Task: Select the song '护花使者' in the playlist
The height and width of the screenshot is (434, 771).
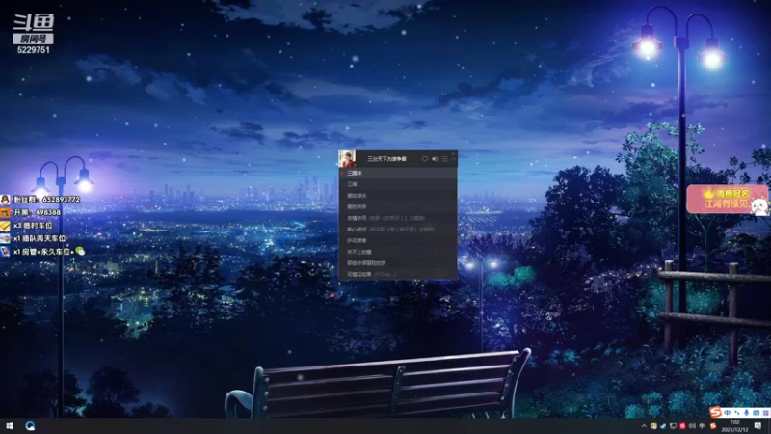Action: pyautogui.click(x=398, y=240)
